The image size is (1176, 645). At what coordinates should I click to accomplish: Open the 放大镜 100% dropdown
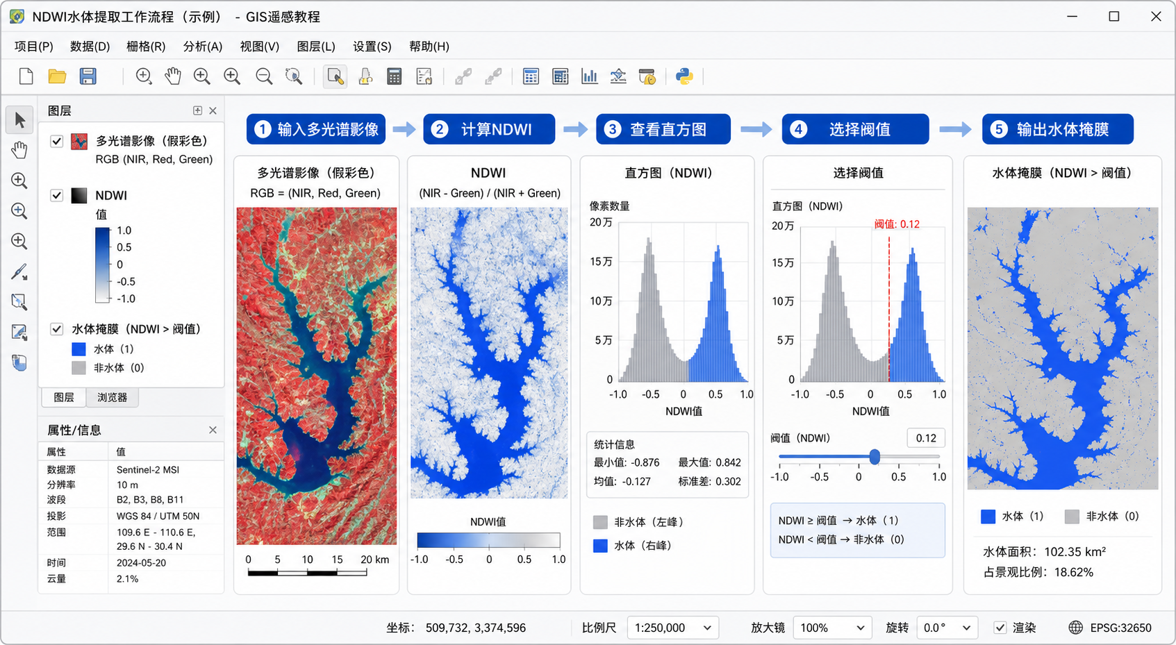coord(832,628)
